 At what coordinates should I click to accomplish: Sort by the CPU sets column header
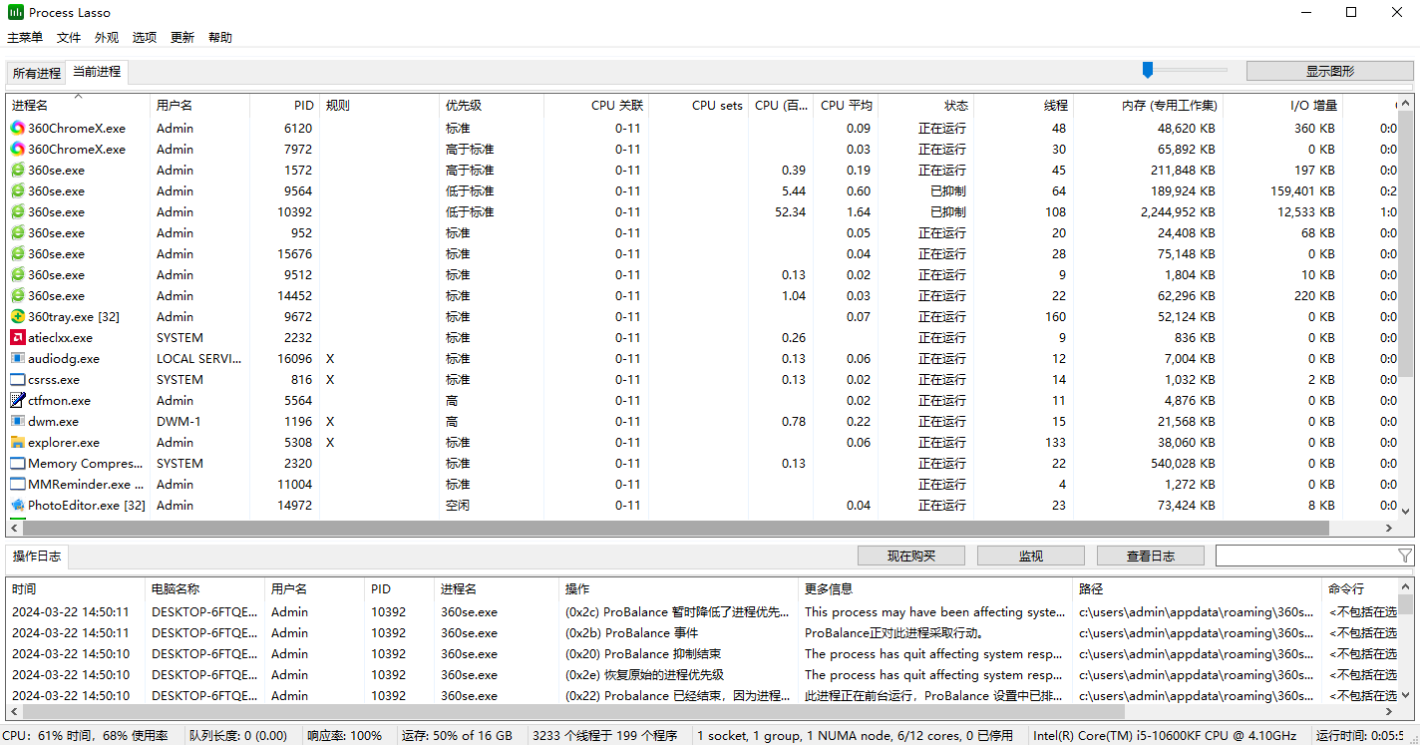(699, 105)
